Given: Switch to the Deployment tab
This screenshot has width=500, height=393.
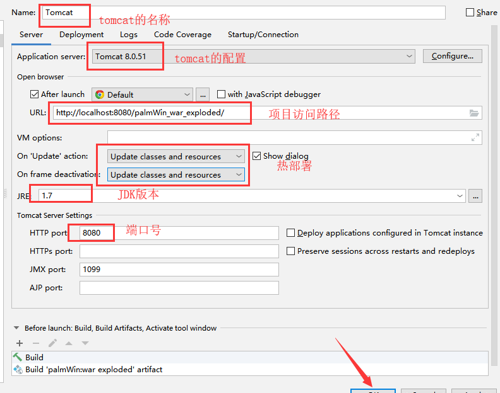Looking at the screenshot, I should tap(81, 35).
